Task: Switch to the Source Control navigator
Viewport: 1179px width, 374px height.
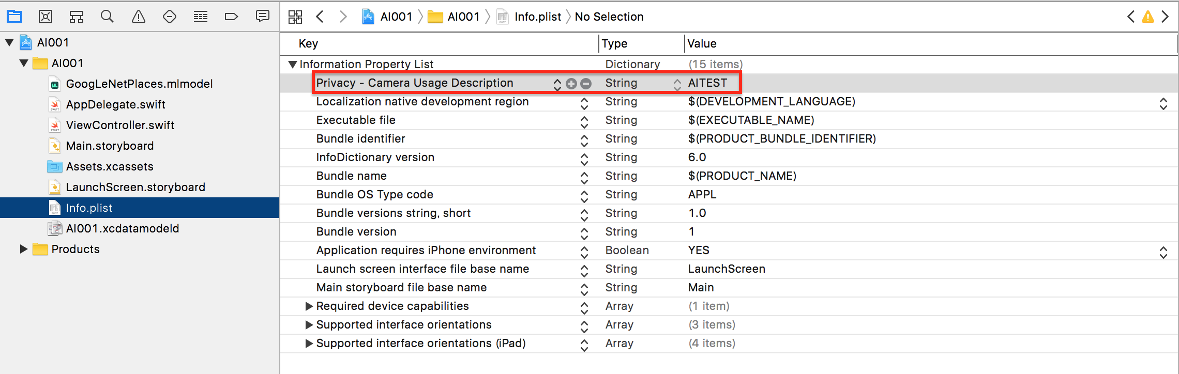Action: pos(46,17)
